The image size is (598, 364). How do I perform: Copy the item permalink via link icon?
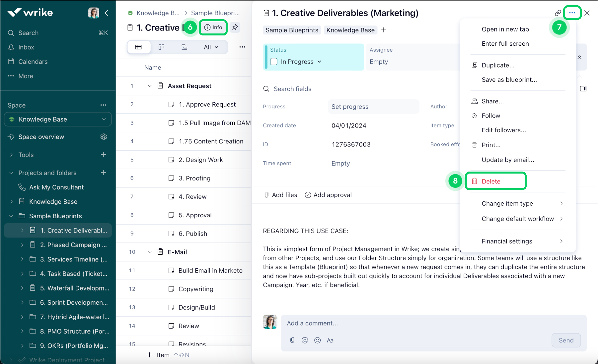(558, 13)
